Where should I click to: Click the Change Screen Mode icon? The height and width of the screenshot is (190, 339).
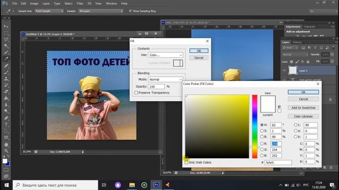click(x=6, y=176)
